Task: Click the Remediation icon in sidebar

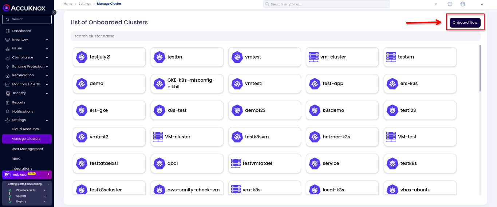Action: point(7,75)
